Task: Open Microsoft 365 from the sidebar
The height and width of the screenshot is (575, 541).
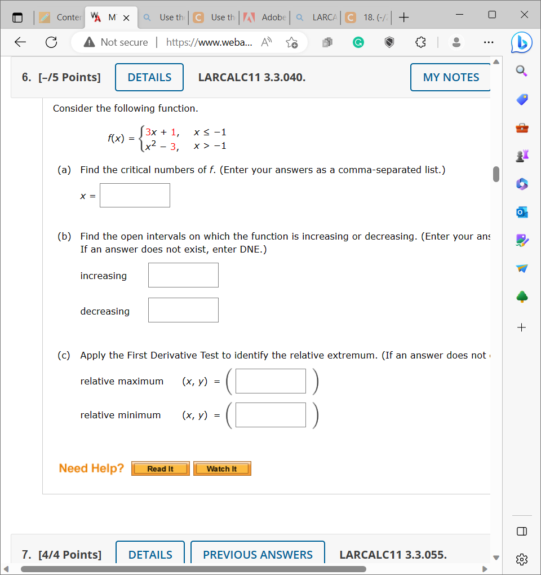Action: click(x=521, y=184)
